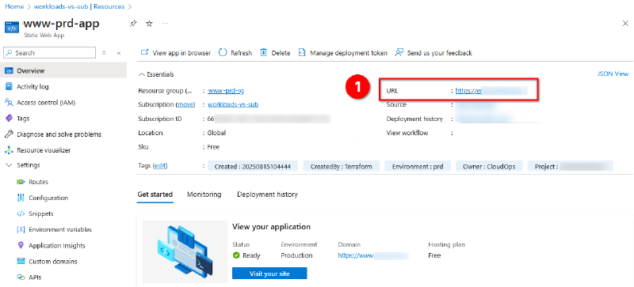The width and height of the screenshot is (634, 287).
Task: Click the APIs link icon
Action: 21,278
